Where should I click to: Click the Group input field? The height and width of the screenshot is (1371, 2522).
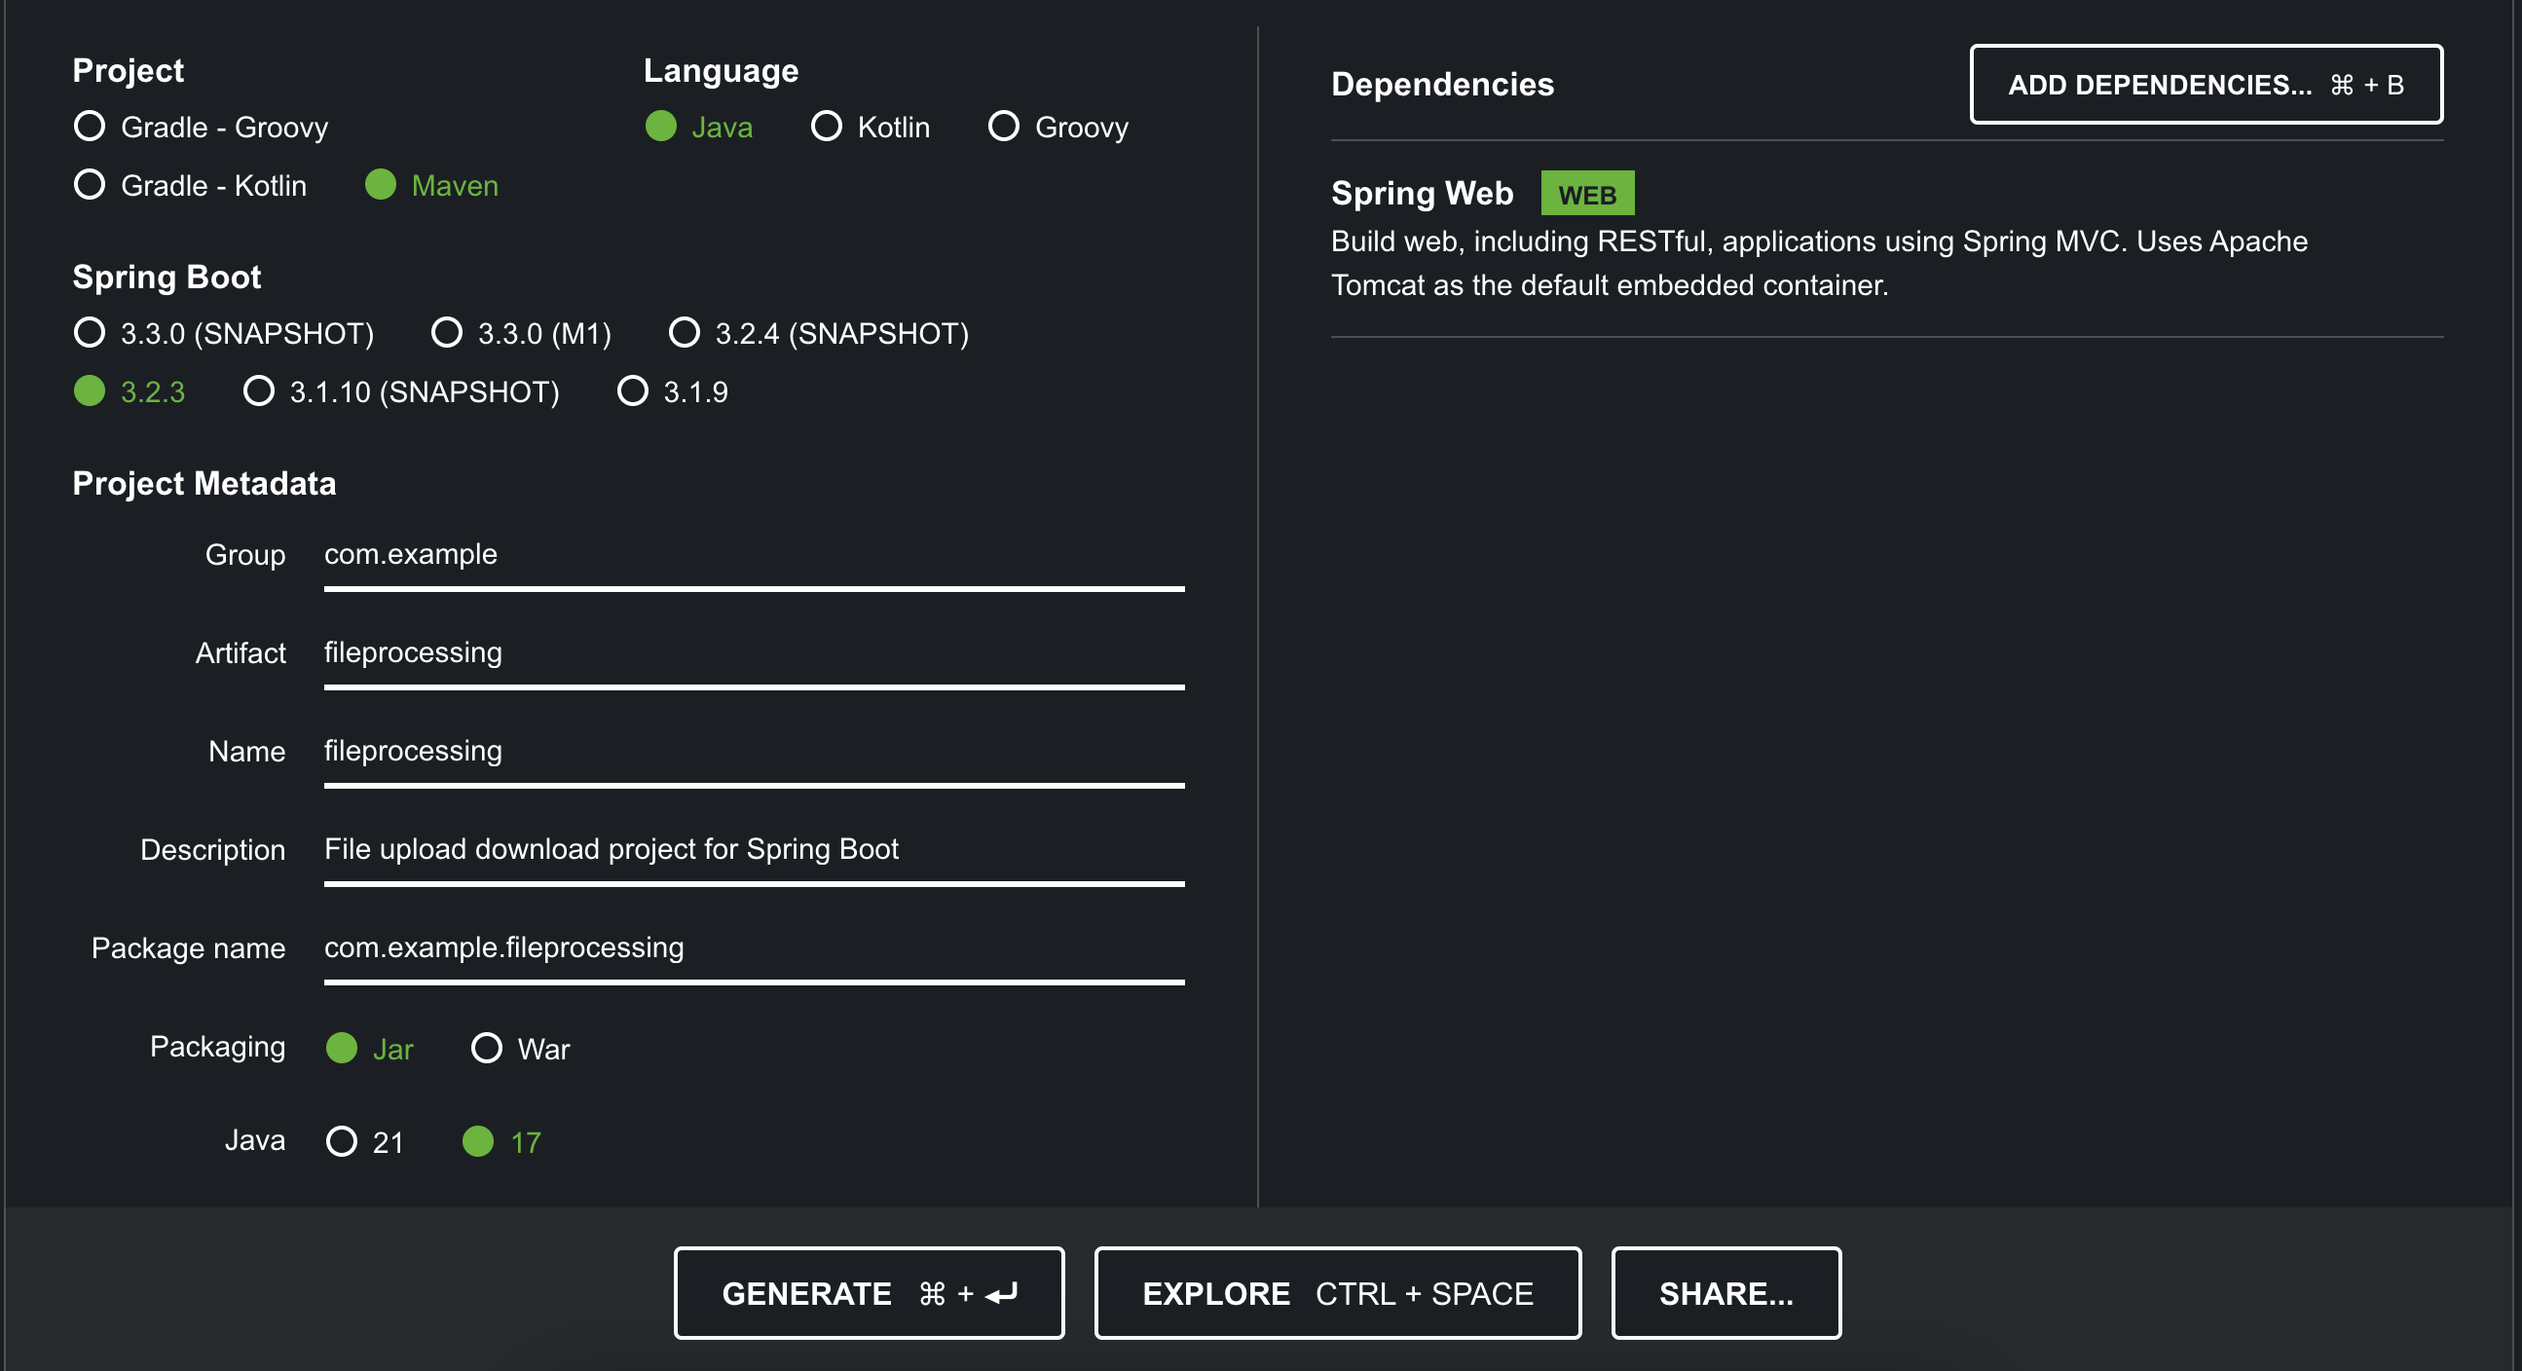point(754,555)
